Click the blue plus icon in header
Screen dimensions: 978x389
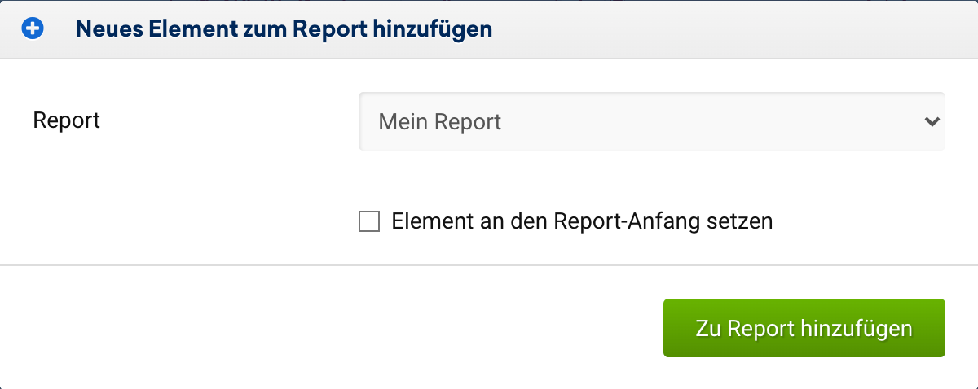point(33,29)
